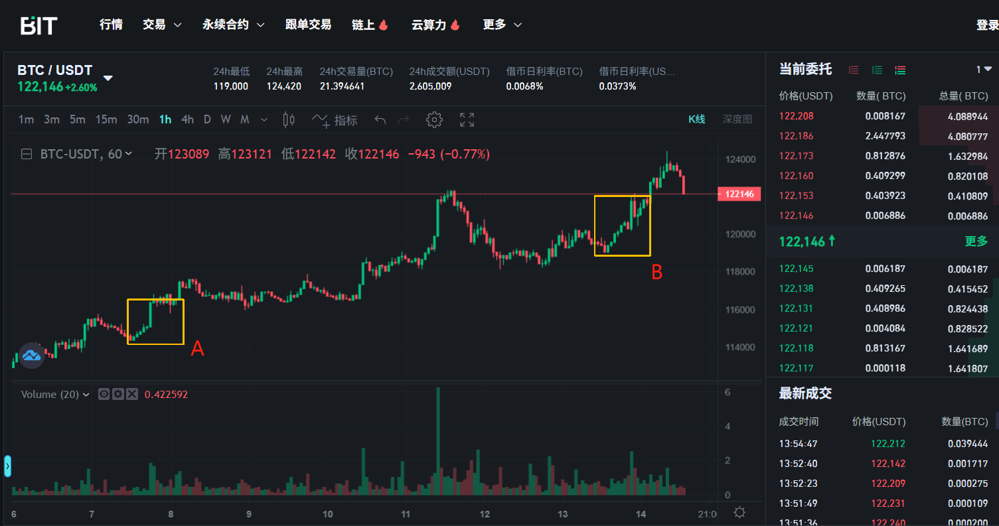The width and height of the screenshot is (999, 526).
Task: Enter fullscreen chart mode
Action: [467, 120]
